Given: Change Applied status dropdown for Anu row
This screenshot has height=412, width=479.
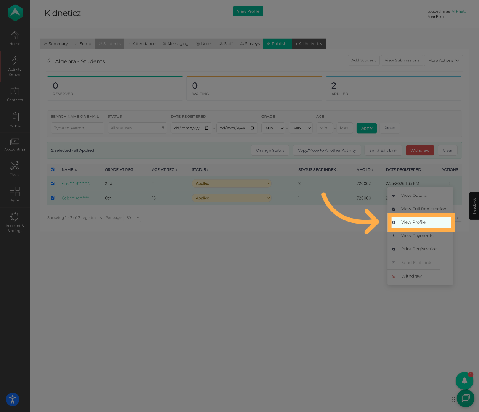Looking at the screenshot, I should click(231, 183).
